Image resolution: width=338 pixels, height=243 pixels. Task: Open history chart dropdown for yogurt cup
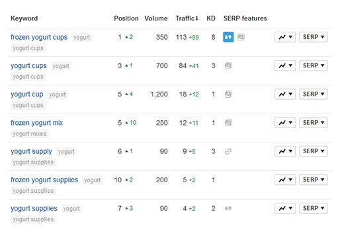click(x=285, y=94)
